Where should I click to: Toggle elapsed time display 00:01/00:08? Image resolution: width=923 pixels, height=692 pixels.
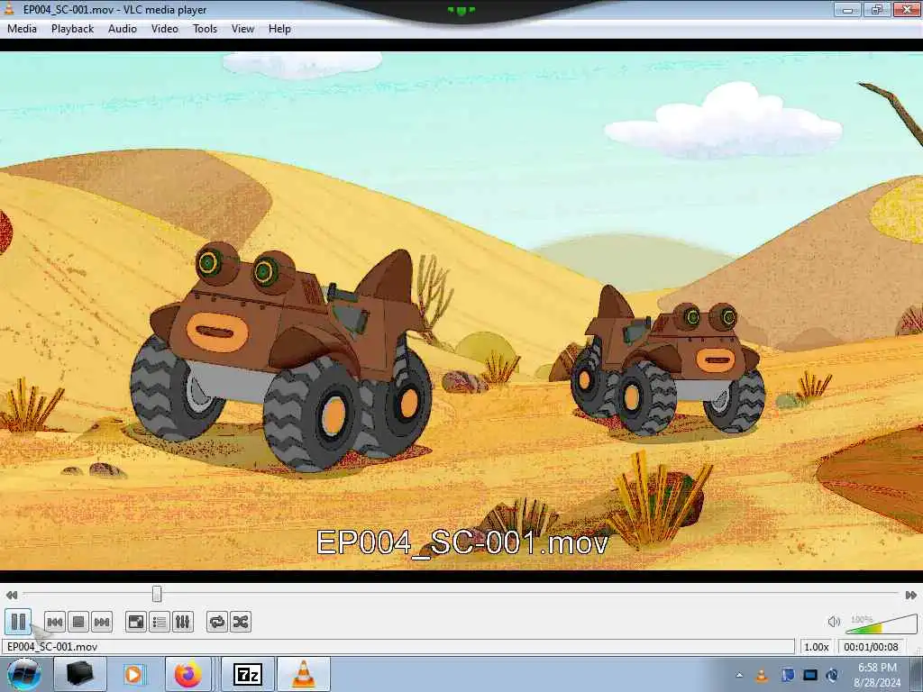872,647
